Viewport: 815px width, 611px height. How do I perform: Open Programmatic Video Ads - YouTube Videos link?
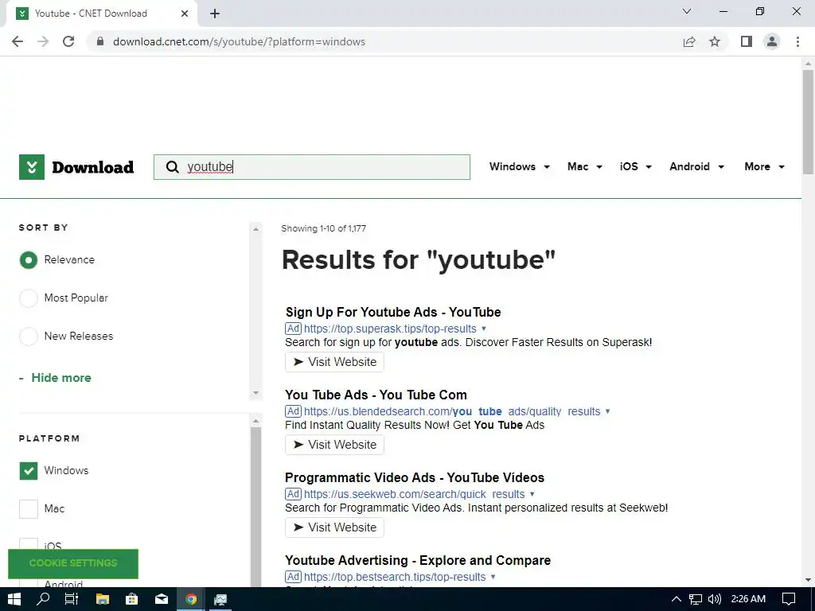click(x=414, y=477)
